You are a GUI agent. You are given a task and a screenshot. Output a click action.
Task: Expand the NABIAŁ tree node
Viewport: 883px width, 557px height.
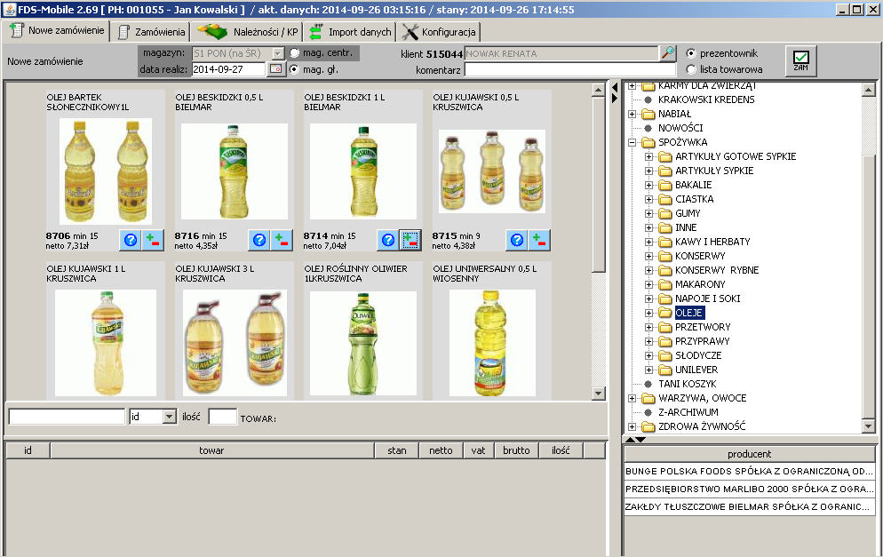632,114
